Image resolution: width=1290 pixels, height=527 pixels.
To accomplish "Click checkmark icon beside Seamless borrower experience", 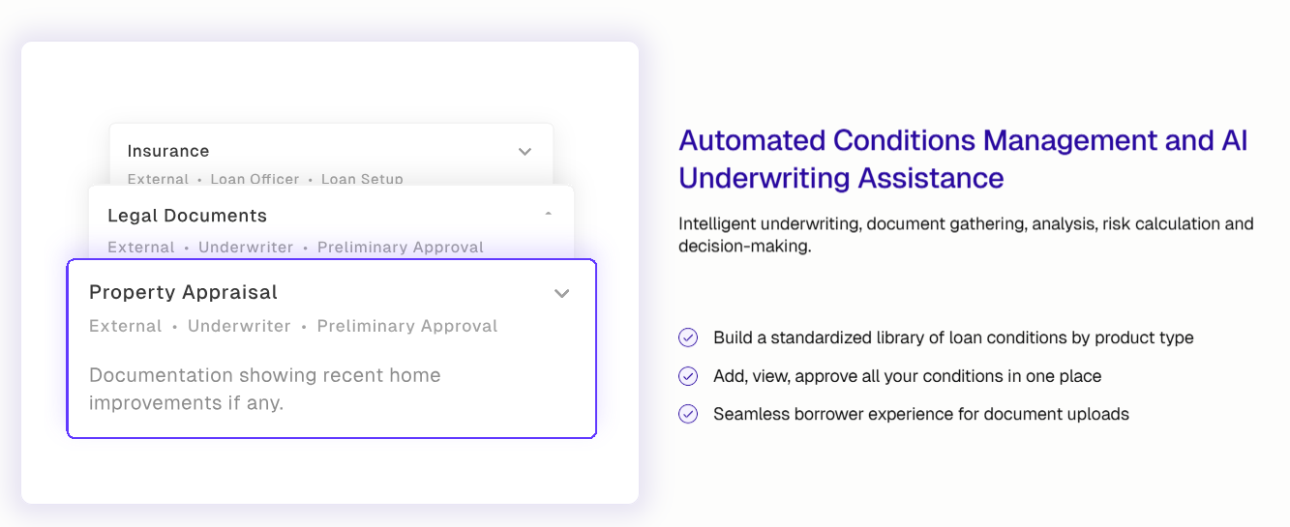I will [688, 414].
